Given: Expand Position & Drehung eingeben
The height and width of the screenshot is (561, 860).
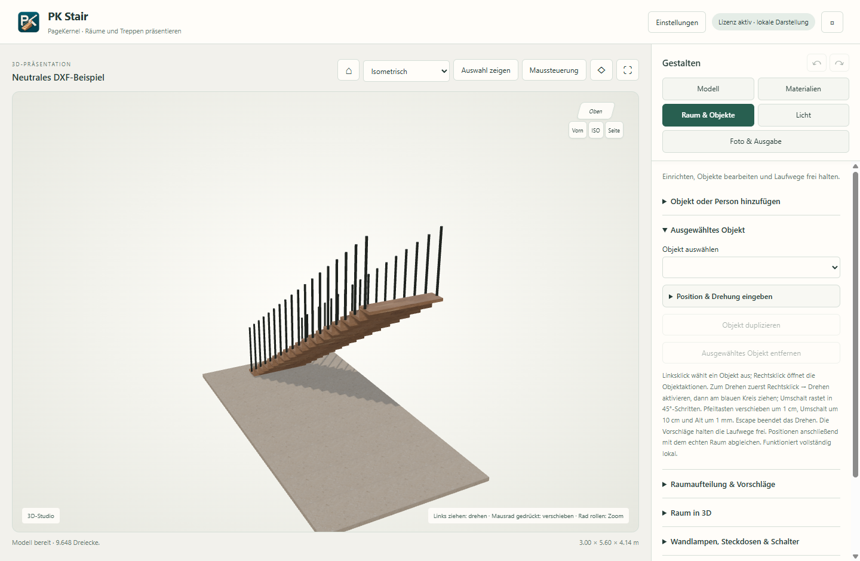Looking at the screenshot, I should point(751,296).
